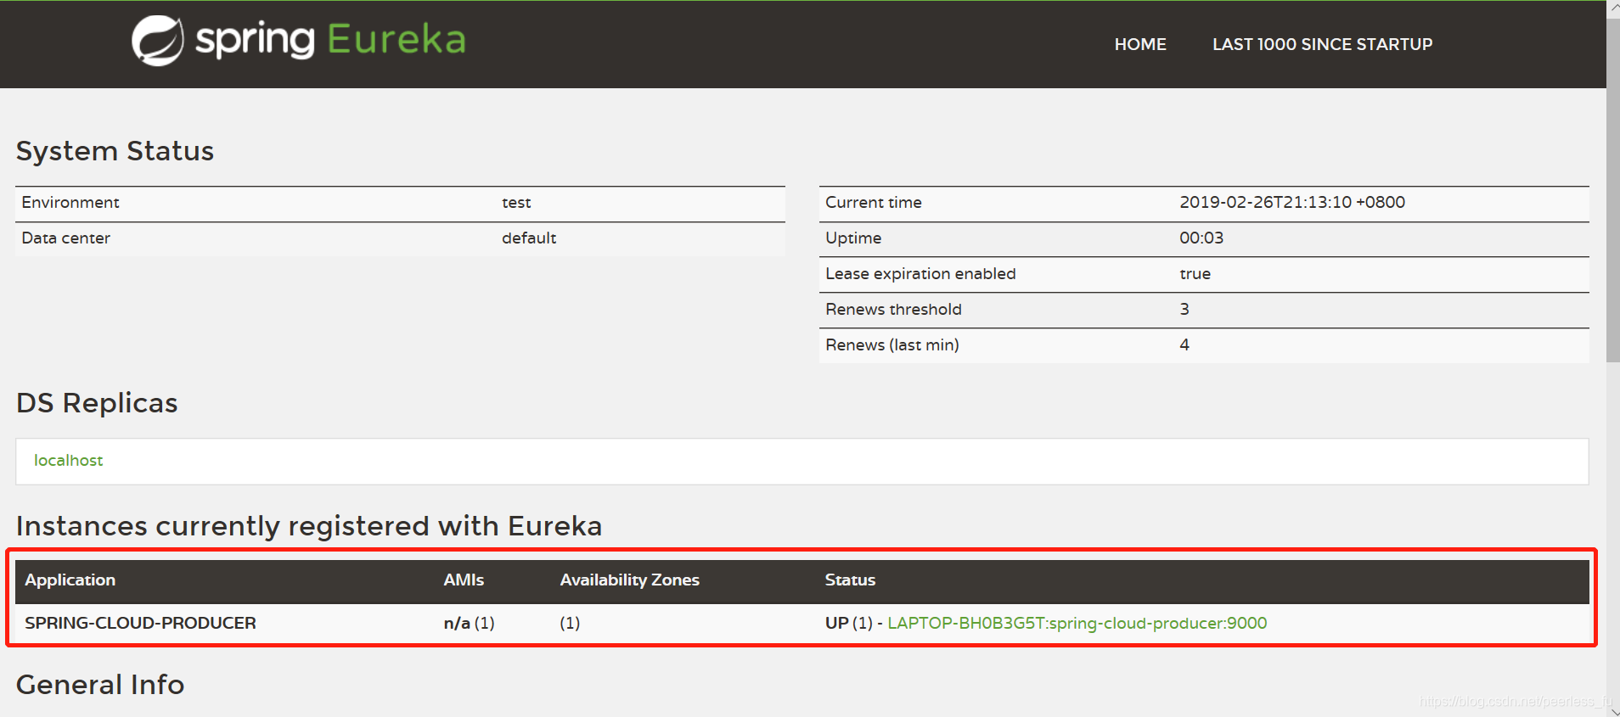Open LAPTOP-BH0B3G5T:spring-cloud-producer:9000 instance link
The height and width of the screenshot is (717, 1620).
(1077, 623)
